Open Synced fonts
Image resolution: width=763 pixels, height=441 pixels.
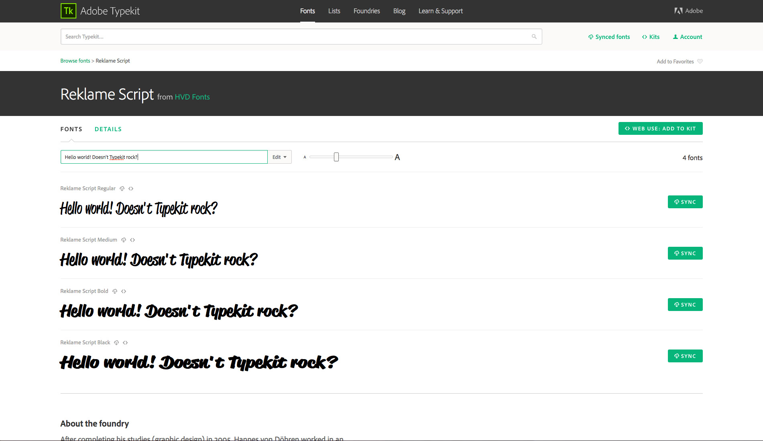pyautogui.click(x=608, y=37)
